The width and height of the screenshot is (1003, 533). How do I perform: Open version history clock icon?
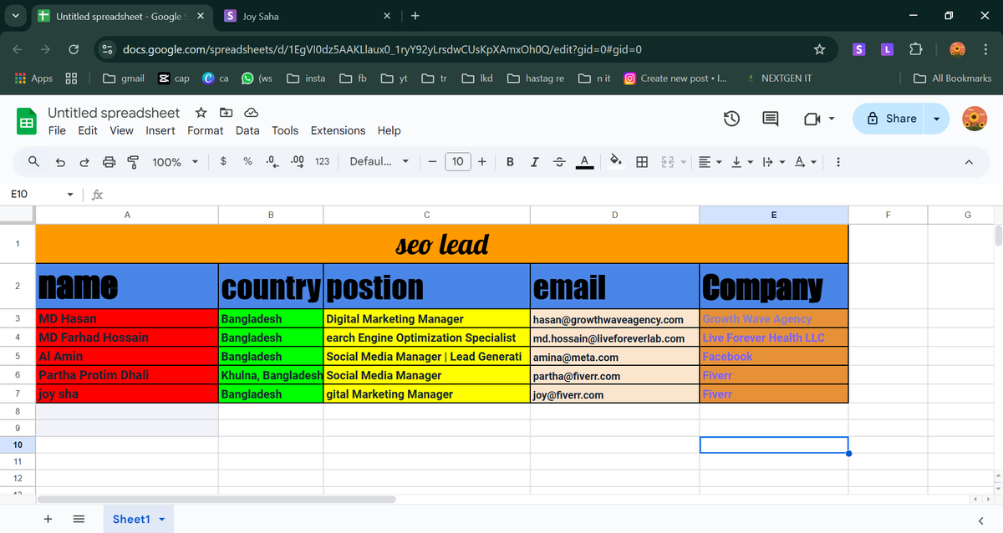731,119
